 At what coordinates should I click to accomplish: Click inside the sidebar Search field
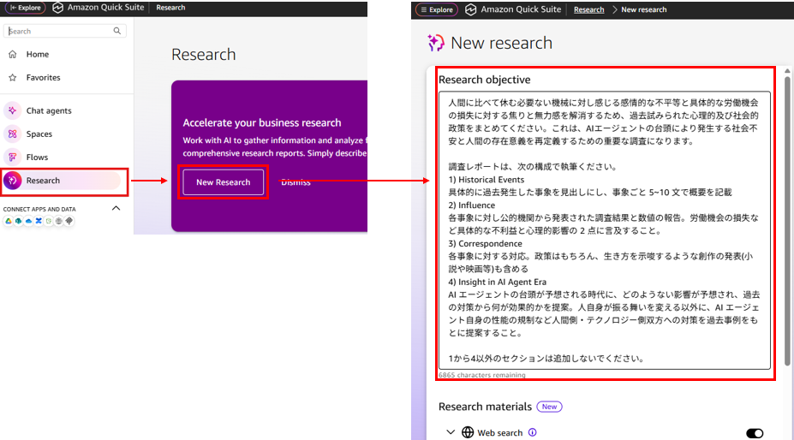click(x=65, y=31)
